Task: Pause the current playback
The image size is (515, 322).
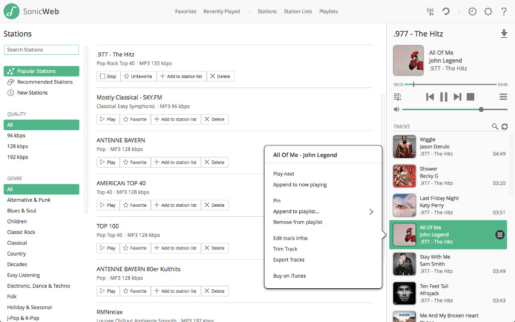Action: point(444,97)
